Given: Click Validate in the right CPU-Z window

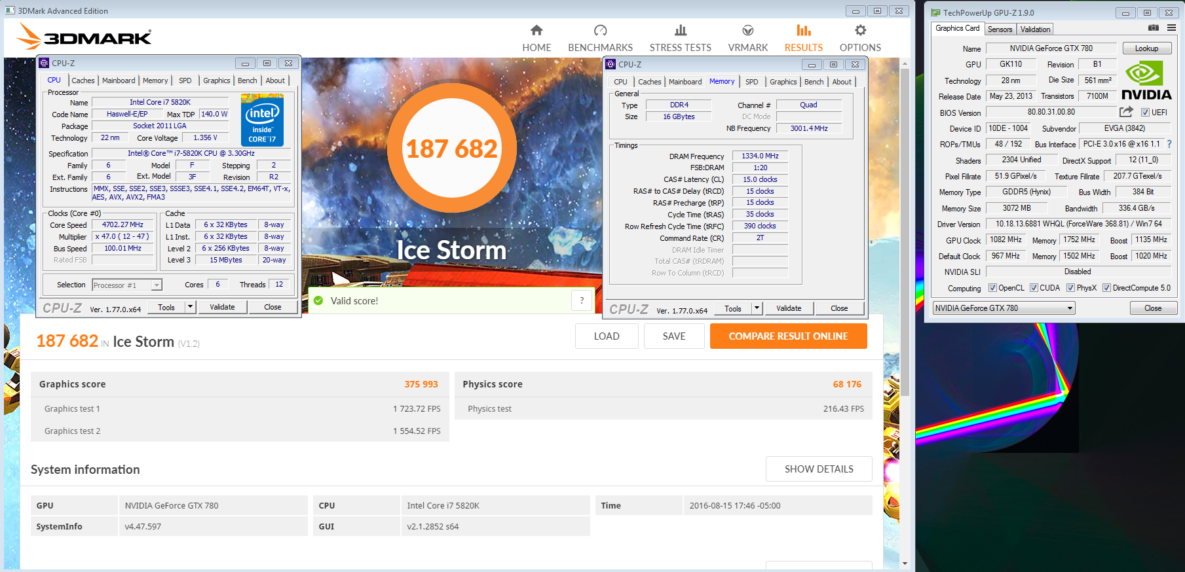Looking at the screenshot, I should click(789, 308).
